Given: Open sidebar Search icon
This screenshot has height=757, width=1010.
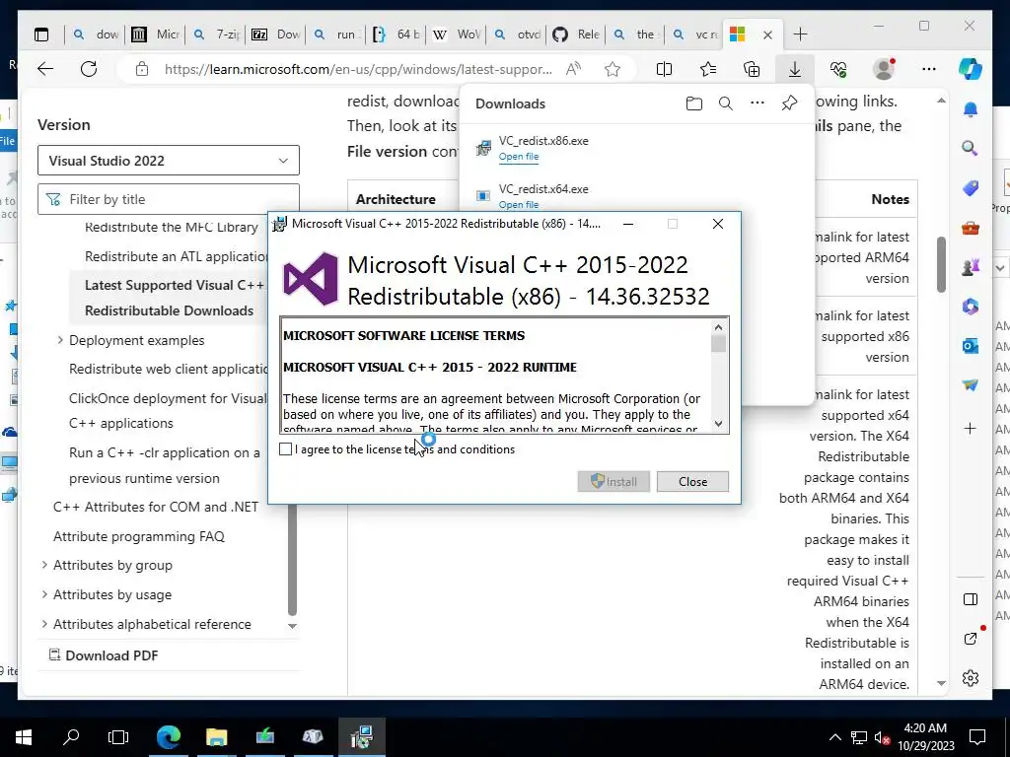Looking at the screenshot, I should (x=971, y=148).
